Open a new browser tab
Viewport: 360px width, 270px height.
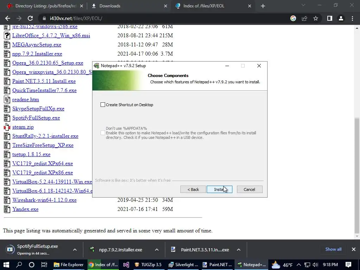pyautogui.click(x=263, y=6)
